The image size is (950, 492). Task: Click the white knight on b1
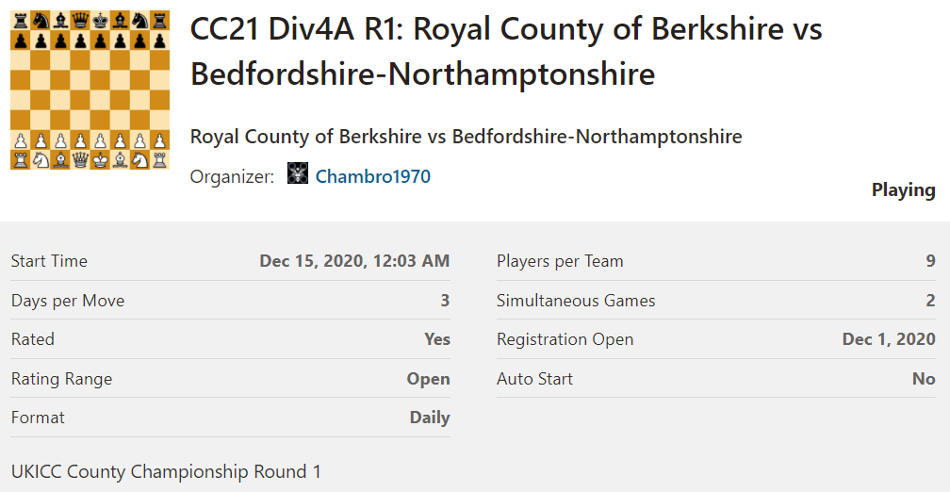pyautogui.click(x=40, y=160)
